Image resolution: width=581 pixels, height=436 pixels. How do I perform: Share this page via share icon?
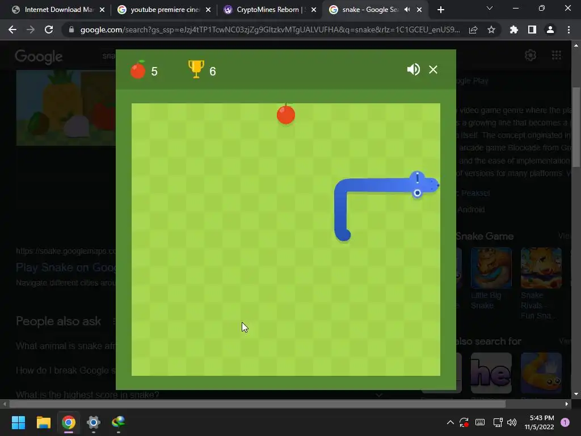pyautogui.click(x=473, y=30)
